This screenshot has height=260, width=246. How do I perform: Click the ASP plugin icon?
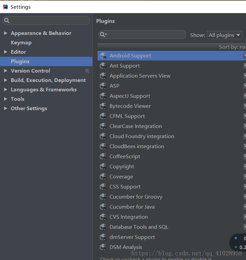click(103, 86)
